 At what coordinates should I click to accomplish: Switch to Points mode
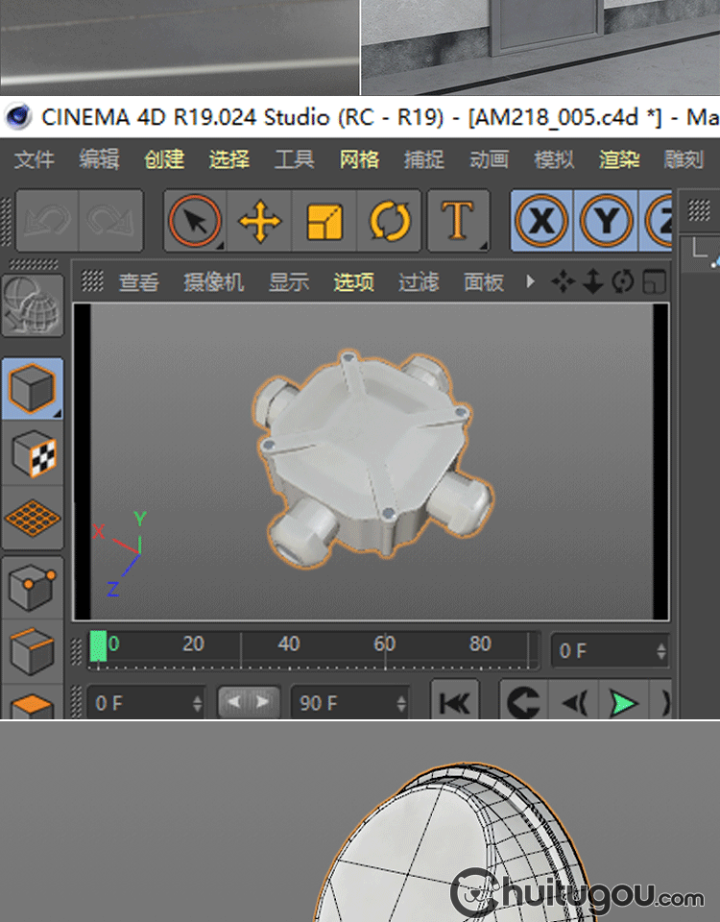pyautogui.click(x=33, y=588)
